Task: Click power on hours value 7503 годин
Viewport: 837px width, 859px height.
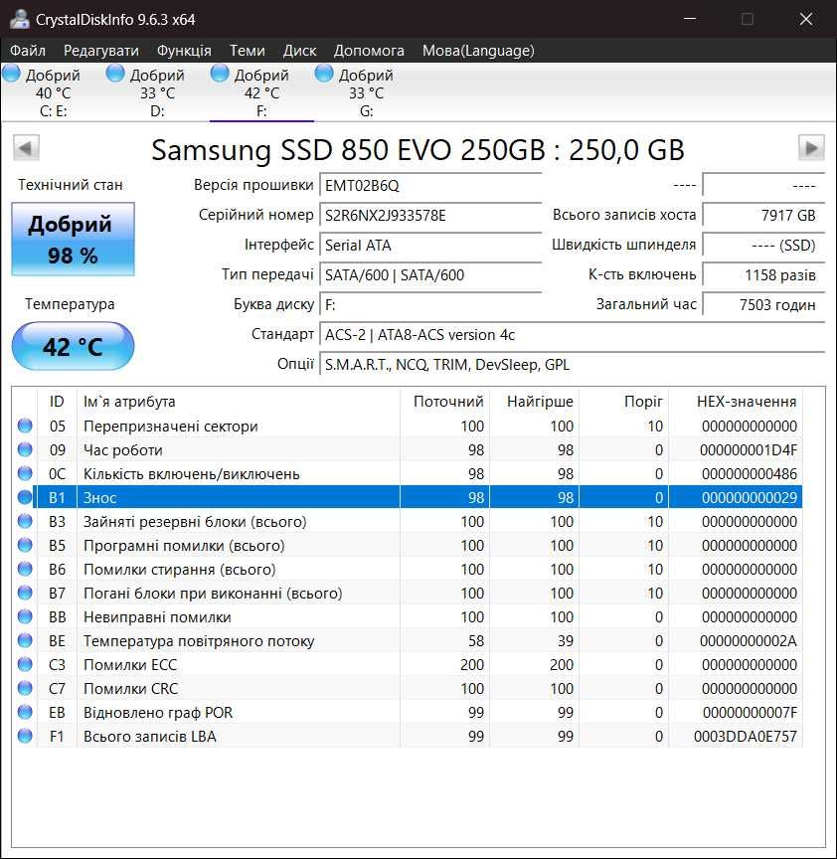Action: pyautogui.click(x=763, y=304)
